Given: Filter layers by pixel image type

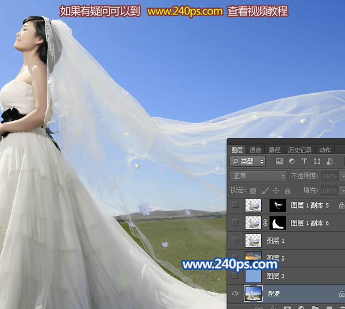Looking at the screenshot, I should point(279,161).
